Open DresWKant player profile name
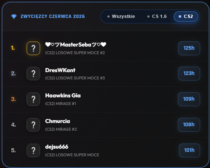The width and height of the screenshot is (210, 168). [x=60, y=70]
